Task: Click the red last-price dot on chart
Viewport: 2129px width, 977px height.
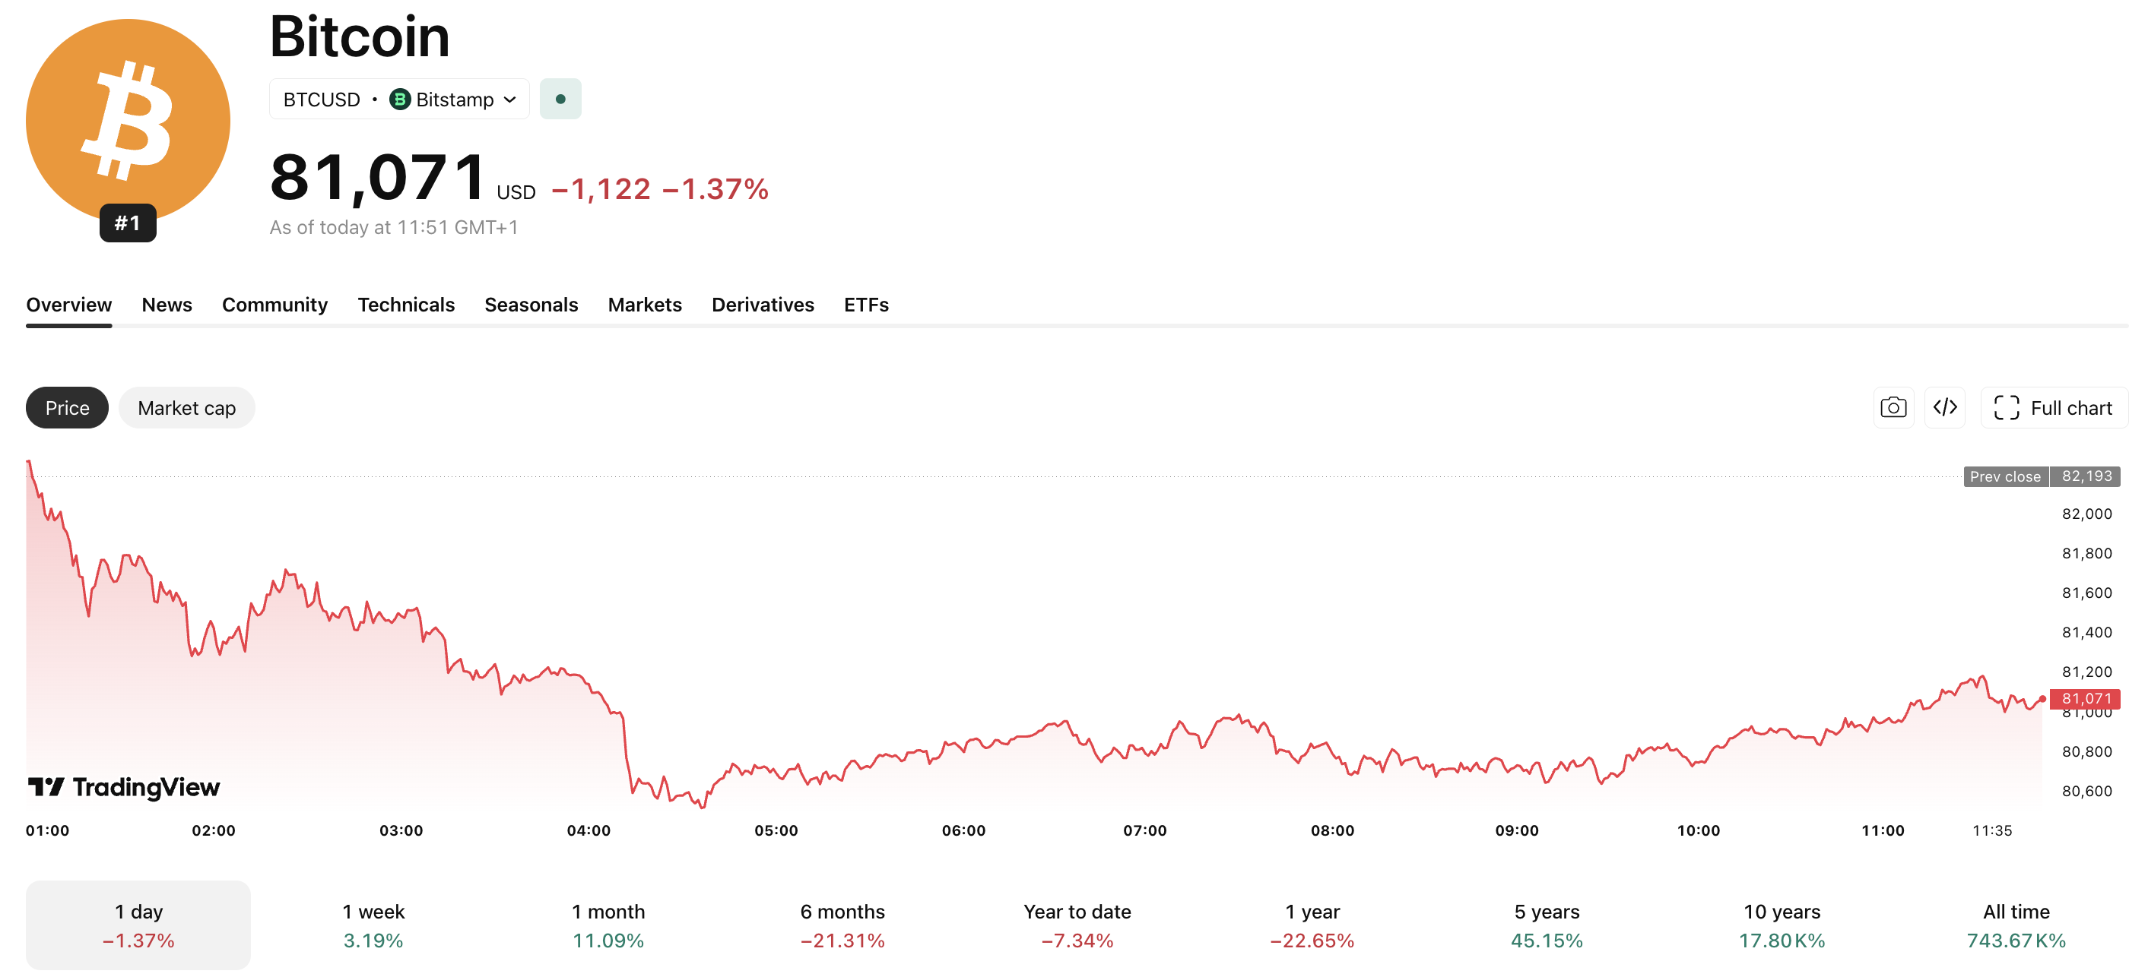Action: [x=2042, y=699]
